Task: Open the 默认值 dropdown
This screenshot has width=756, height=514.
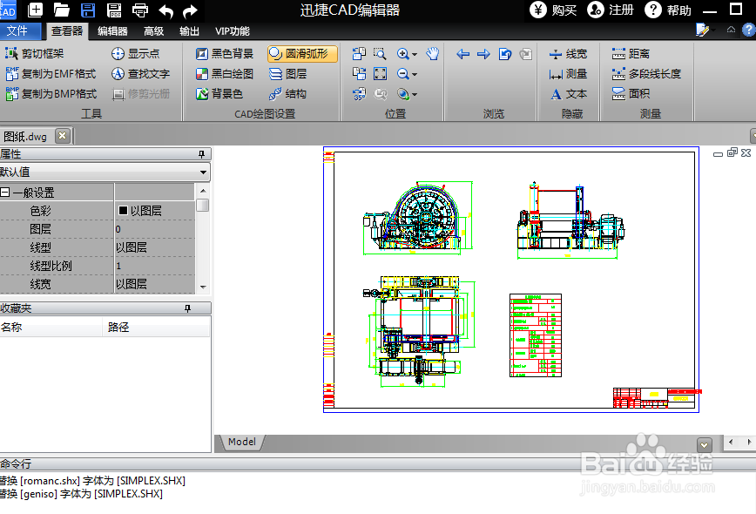Action: pyautogui.click(x=105, y=172)
